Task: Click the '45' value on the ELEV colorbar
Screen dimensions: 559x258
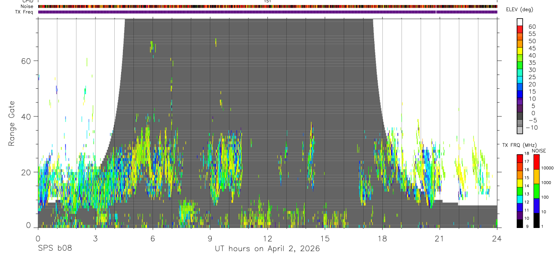Action: [532, 48]
